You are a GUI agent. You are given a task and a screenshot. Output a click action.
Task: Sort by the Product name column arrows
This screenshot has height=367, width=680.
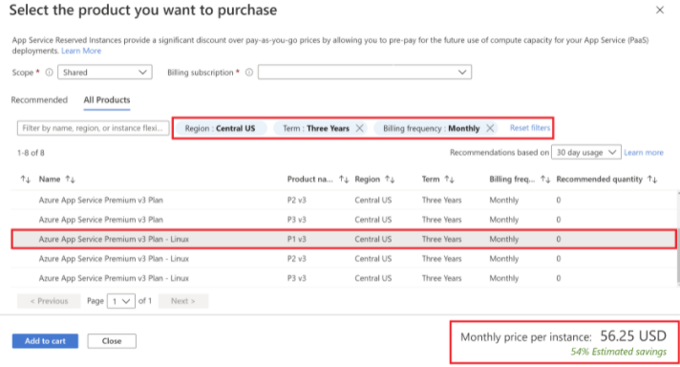tap(344, 179)
